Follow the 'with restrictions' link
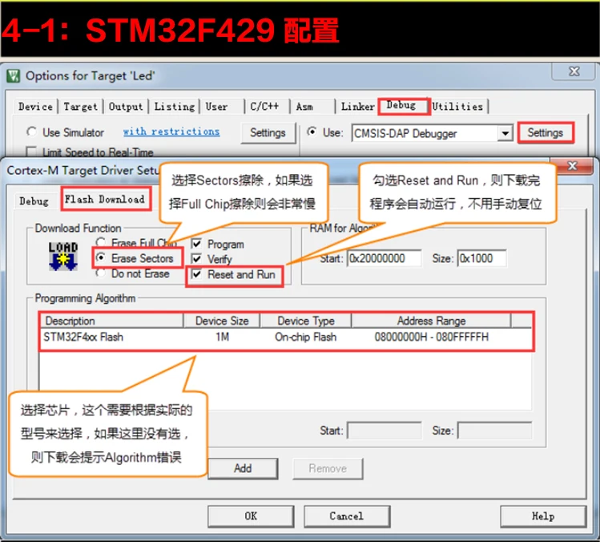 tap(171, 131)
